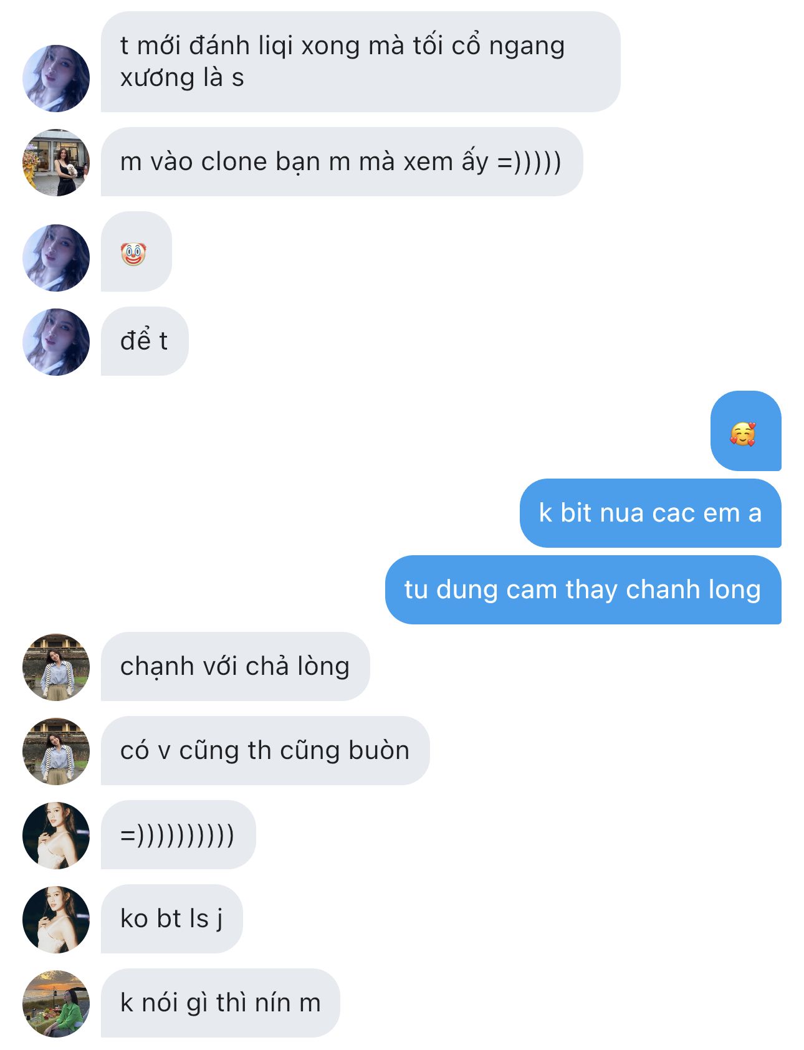Tap avatar beside clown emoji bubble
The width and height of the screenshot is (804, 1050).
coord(56,258)
